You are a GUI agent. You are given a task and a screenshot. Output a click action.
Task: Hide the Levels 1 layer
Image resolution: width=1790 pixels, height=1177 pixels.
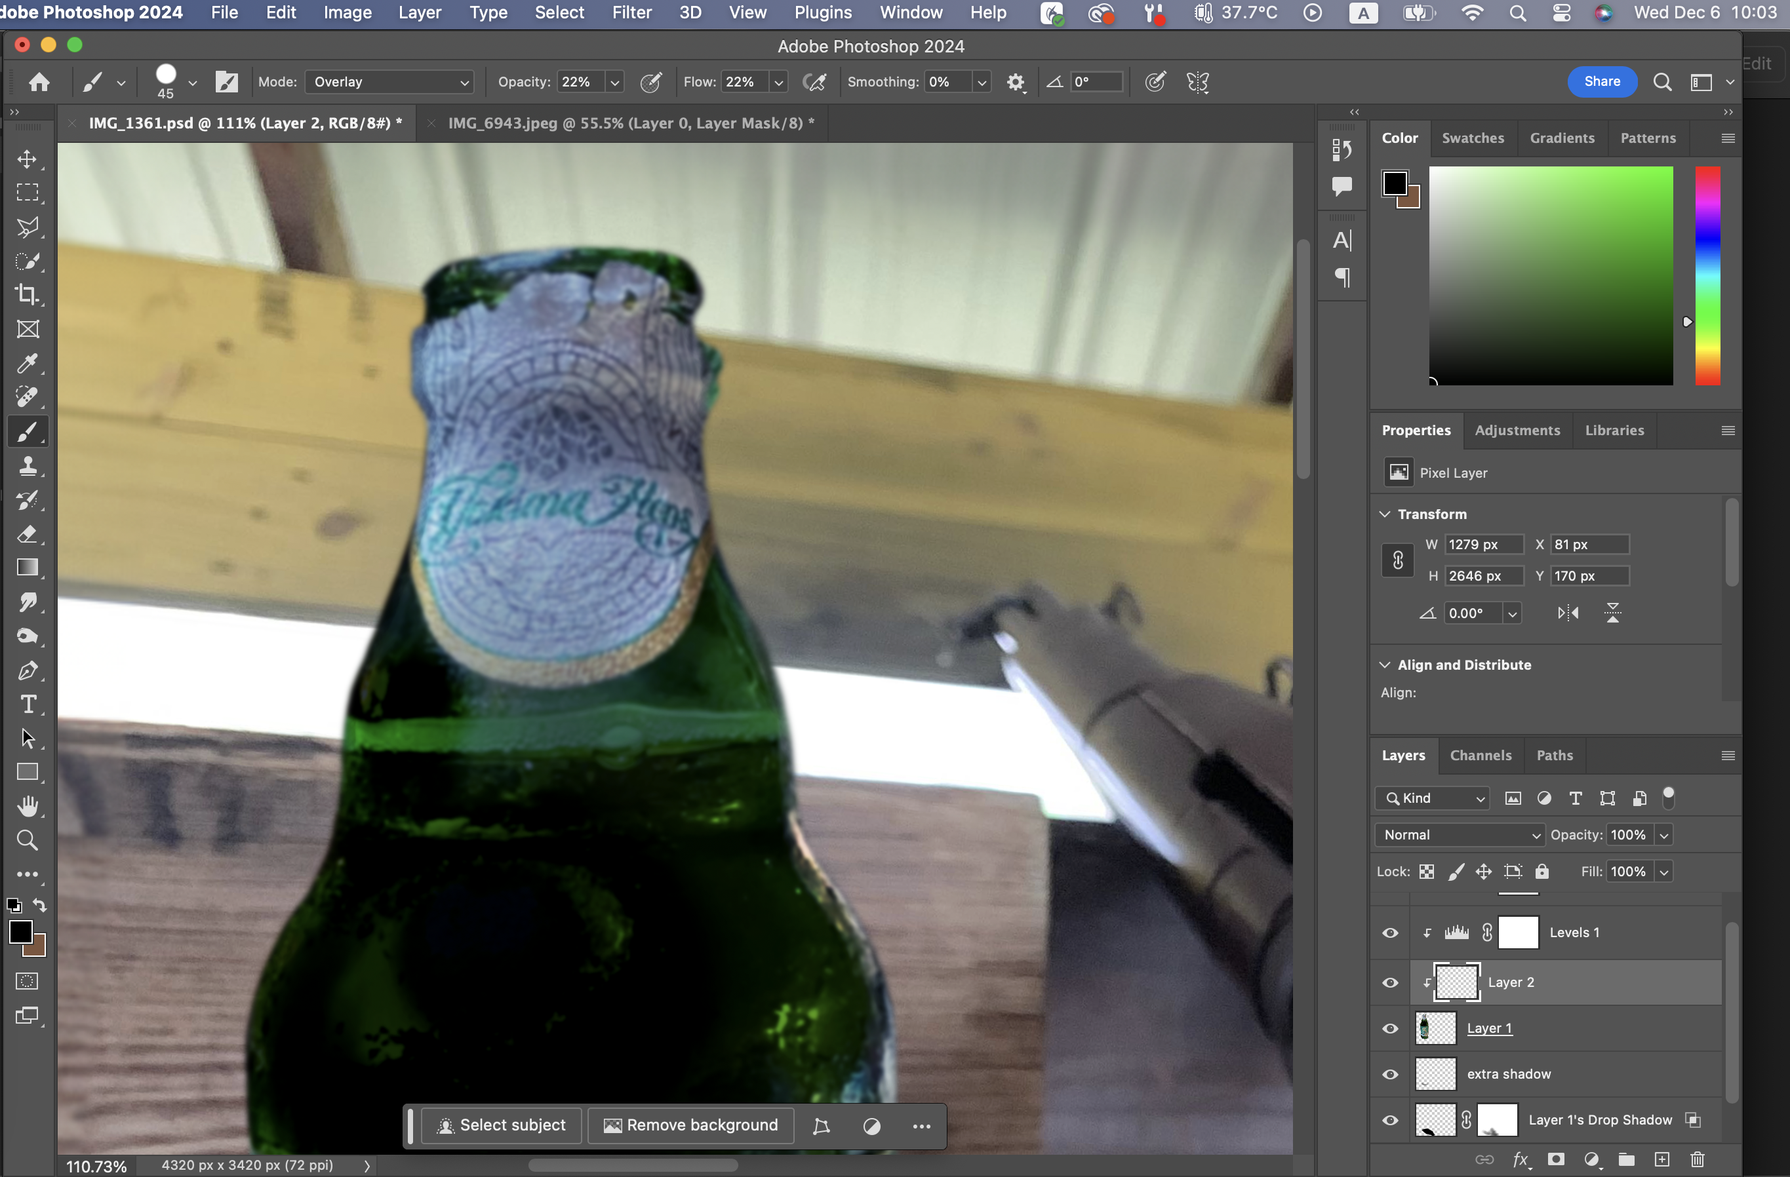pos(1390,933)
